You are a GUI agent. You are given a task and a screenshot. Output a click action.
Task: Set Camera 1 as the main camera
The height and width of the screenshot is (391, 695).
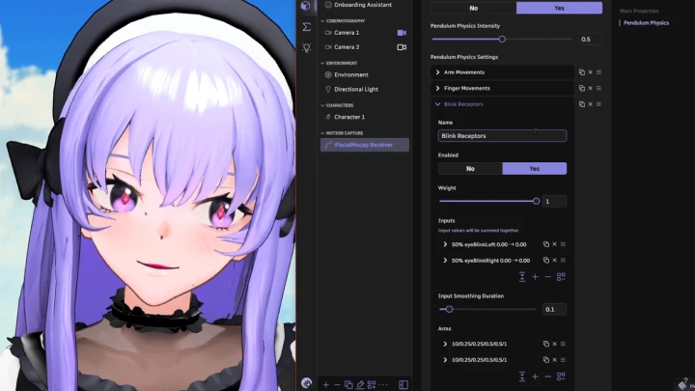402,33
